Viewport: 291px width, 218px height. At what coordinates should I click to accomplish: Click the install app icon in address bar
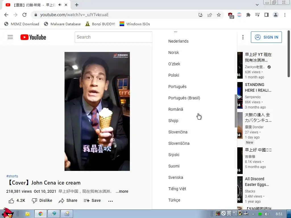(200, 15)
